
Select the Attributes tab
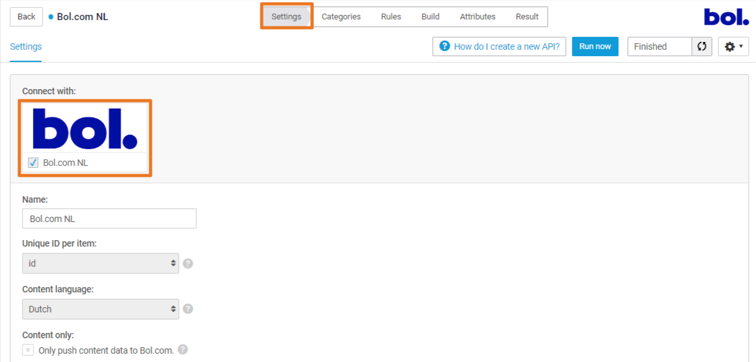478,17
